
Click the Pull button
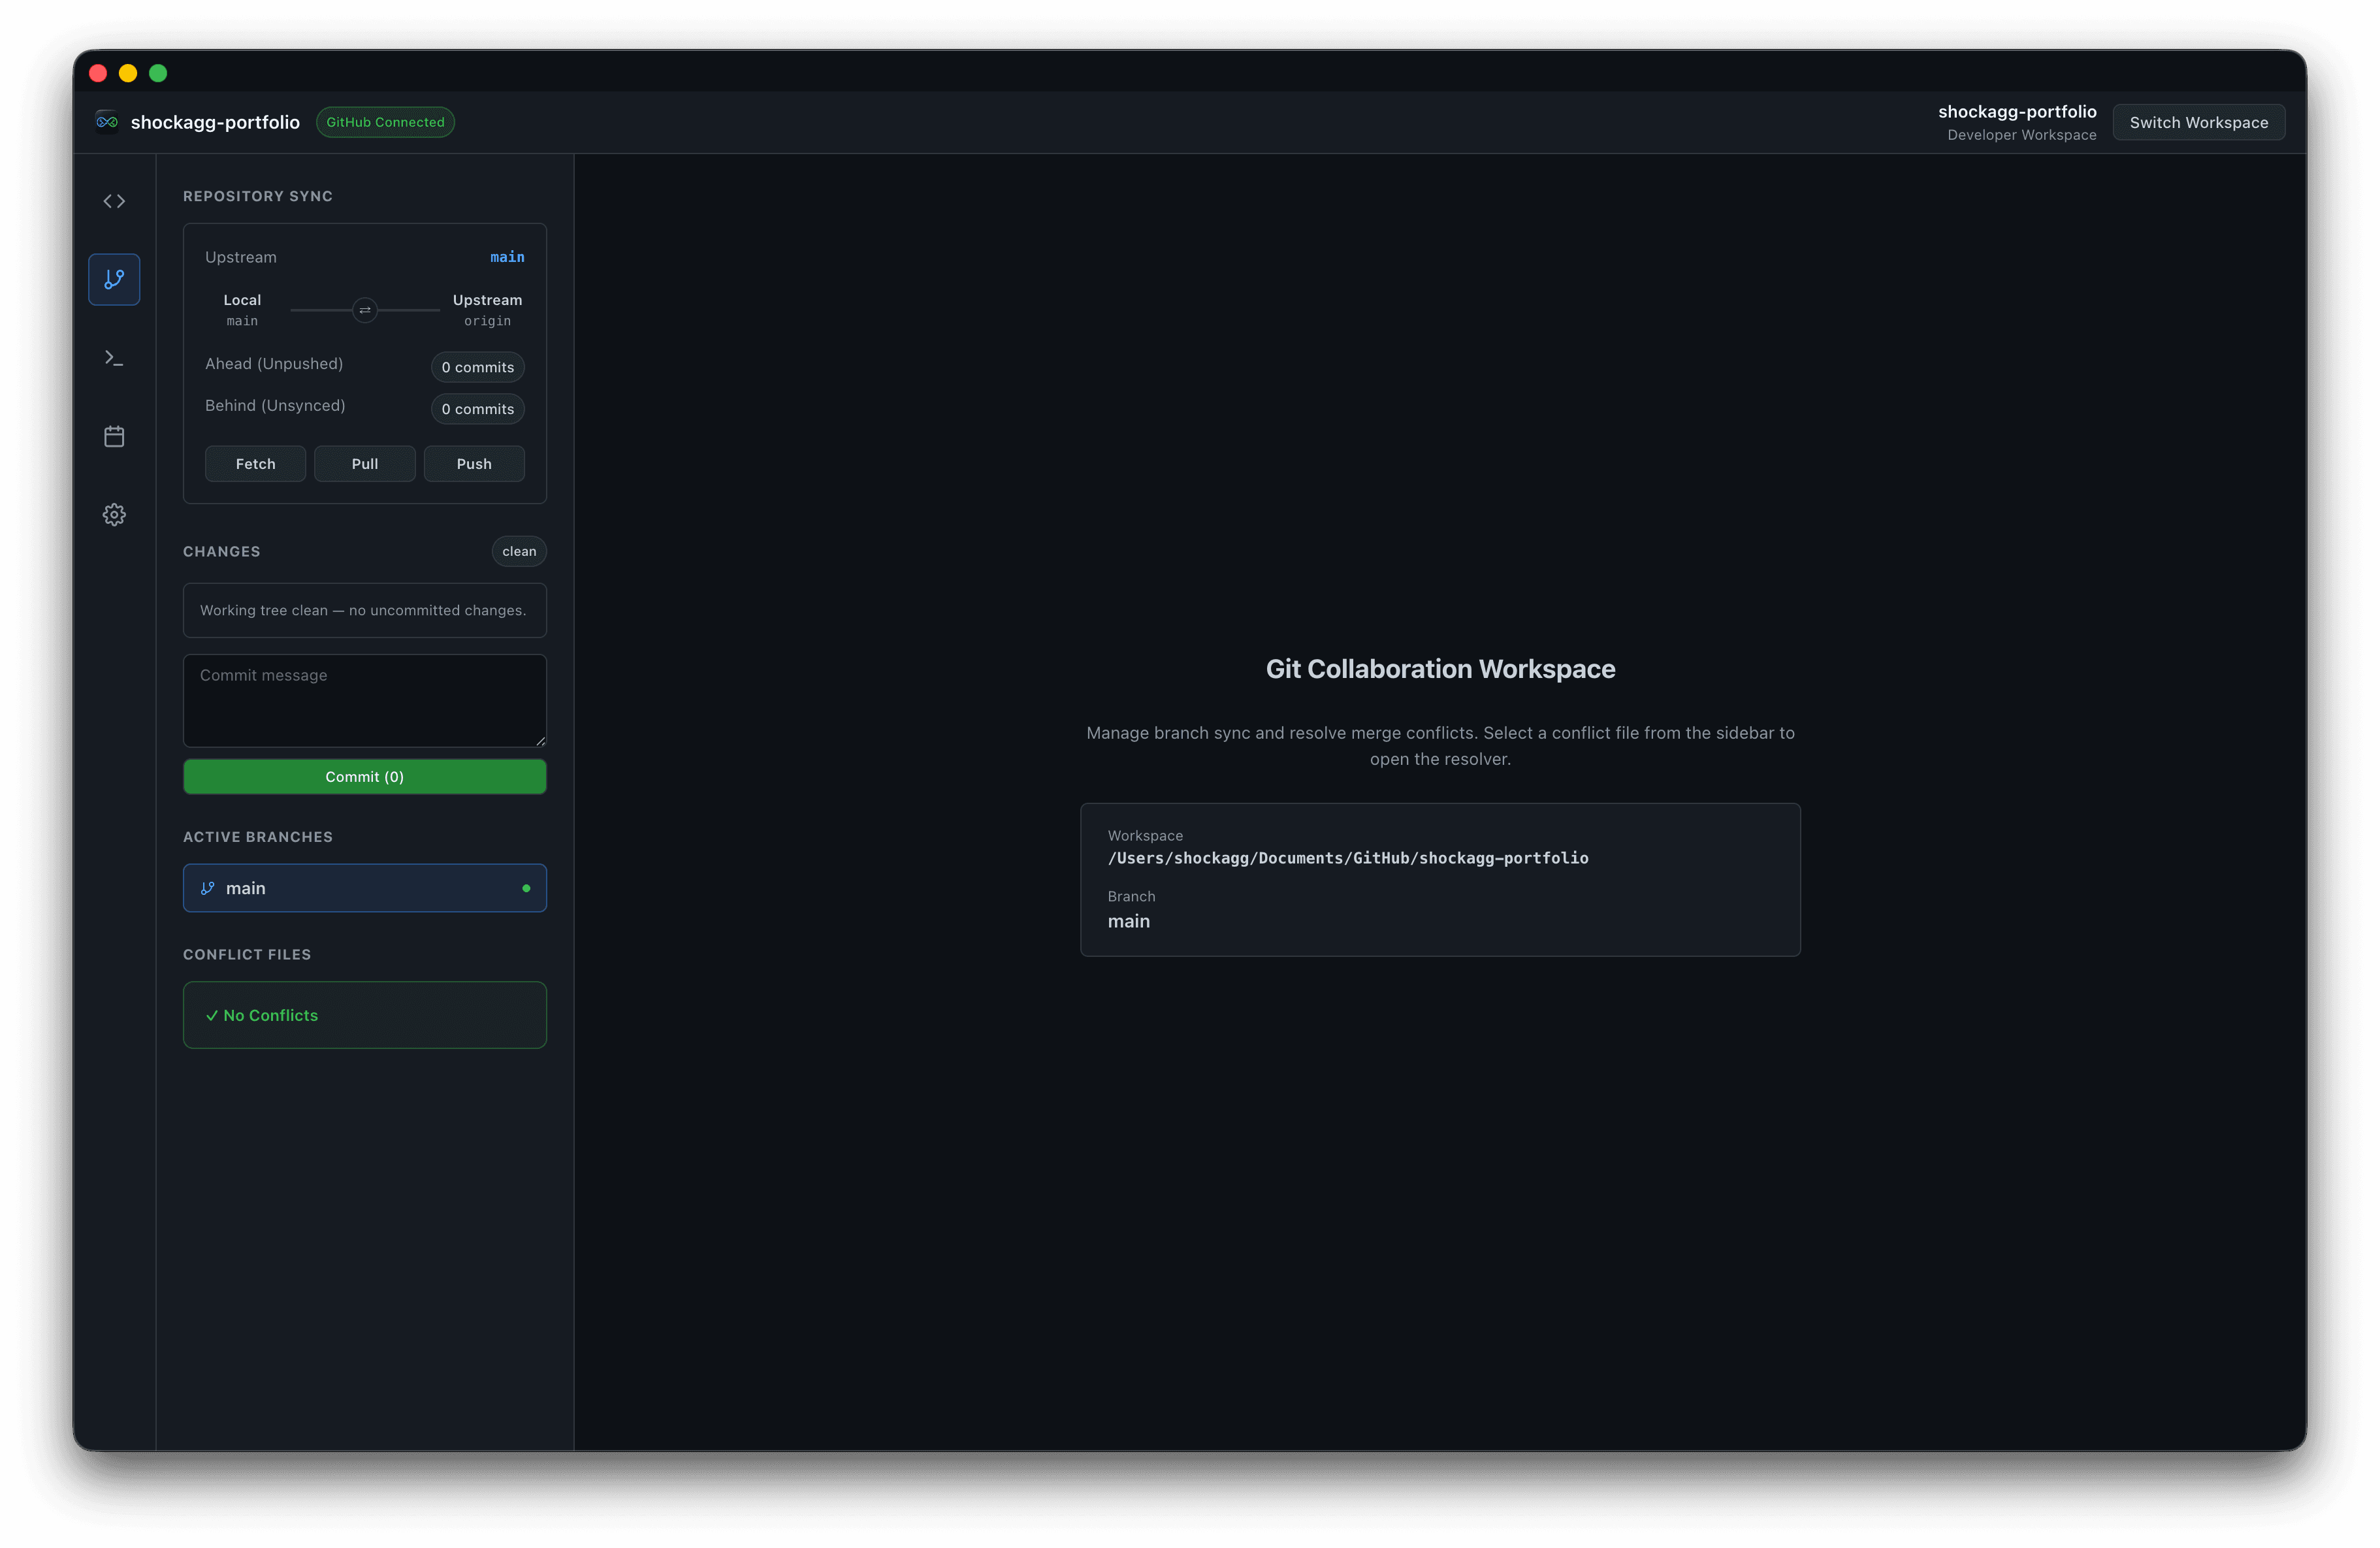click(x=365, y=464)
